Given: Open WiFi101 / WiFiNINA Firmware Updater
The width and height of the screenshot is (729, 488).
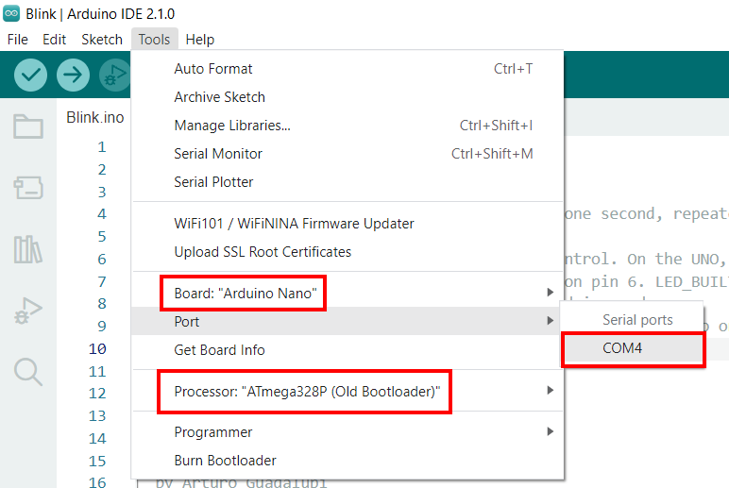Looking at the screenshot, I should pos(348,224).
